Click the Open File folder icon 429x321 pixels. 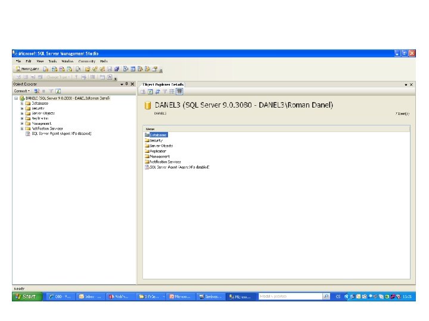88,69
